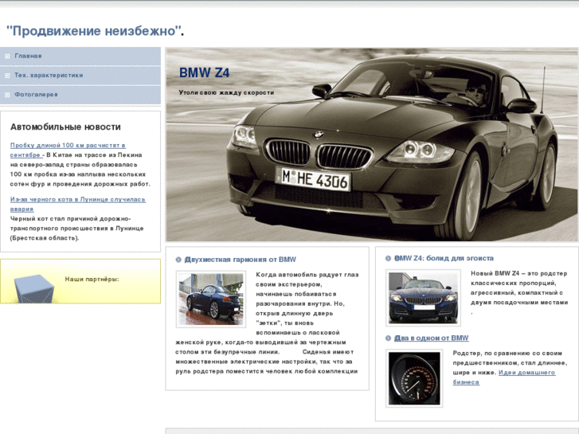Screen dimensions: 579x434
Task: Open article Два в одном от BMW
Action: pos(431,338)
